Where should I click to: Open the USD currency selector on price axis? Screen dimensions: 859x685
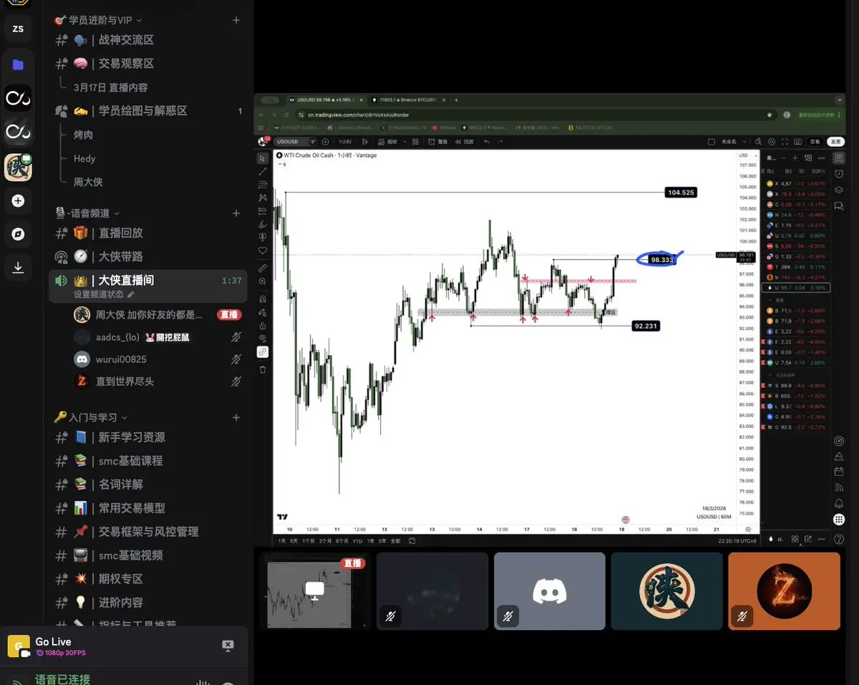pos(747,155)
